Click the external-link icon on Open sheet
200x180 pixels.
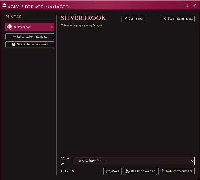pos(125,19)
